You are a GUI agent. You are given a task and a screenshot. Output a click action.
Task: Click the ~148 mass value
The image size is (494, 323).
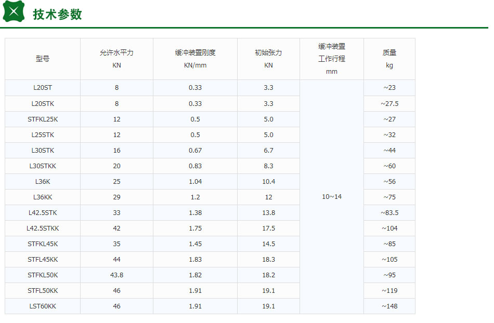(x=389, y=306)
